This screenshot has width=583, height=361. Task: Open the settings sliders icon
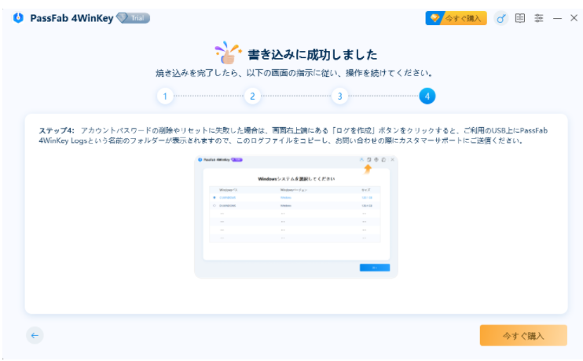[x=539, y=18]
